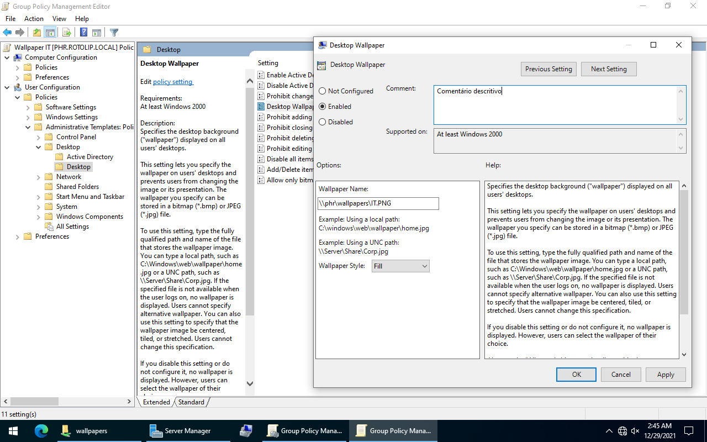The image size is (707, 442).
Task: Open the Action menu
Action: click(34, 19)
